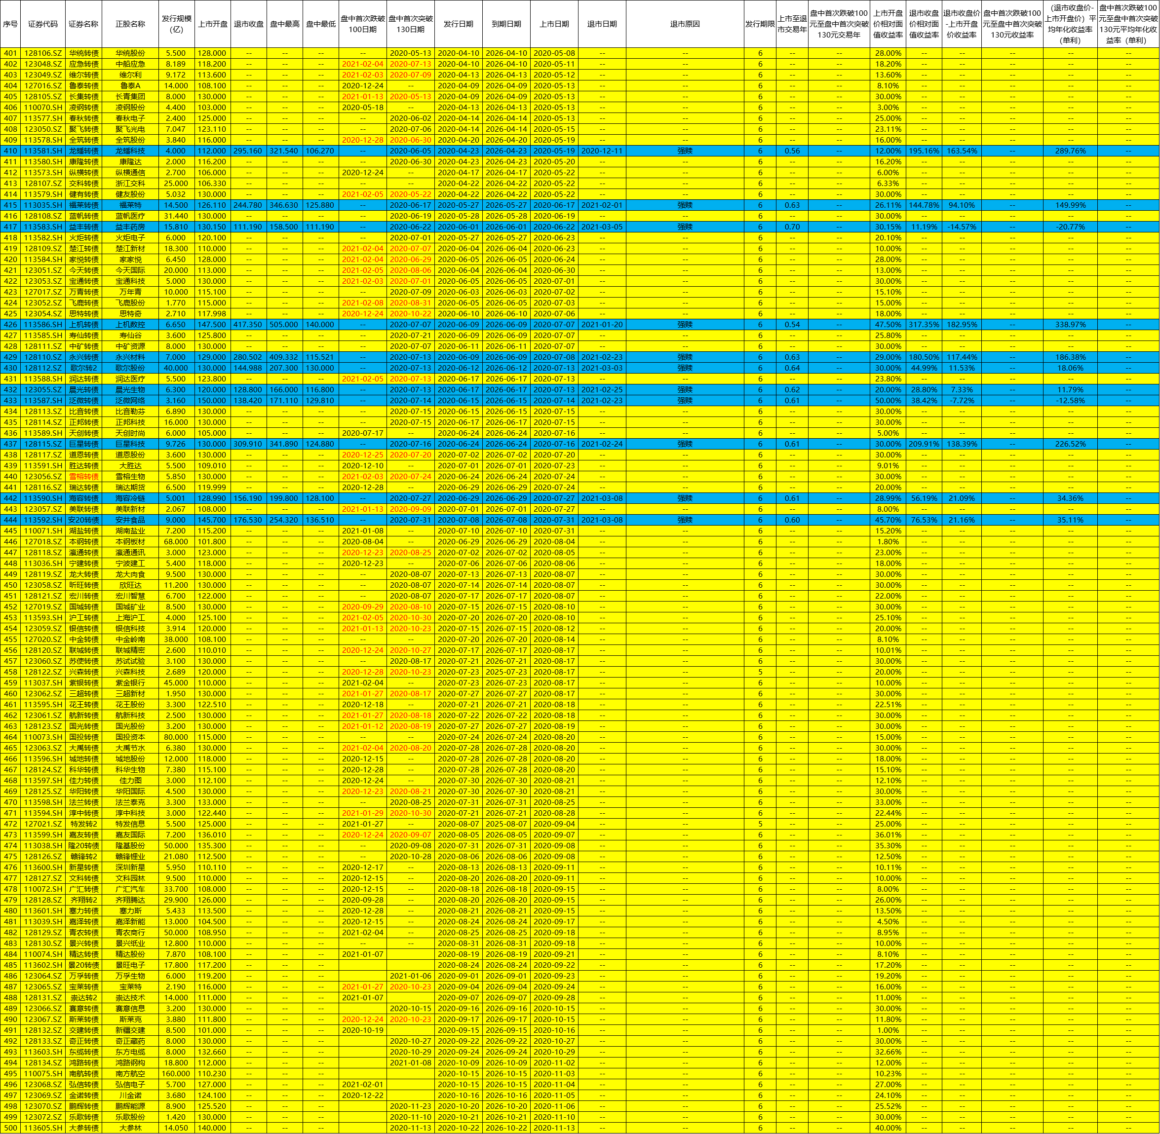Viewport: 1160px width, 1134px height.
Task: Select the 289.76% return cell
Action: tap(1070, 151)
